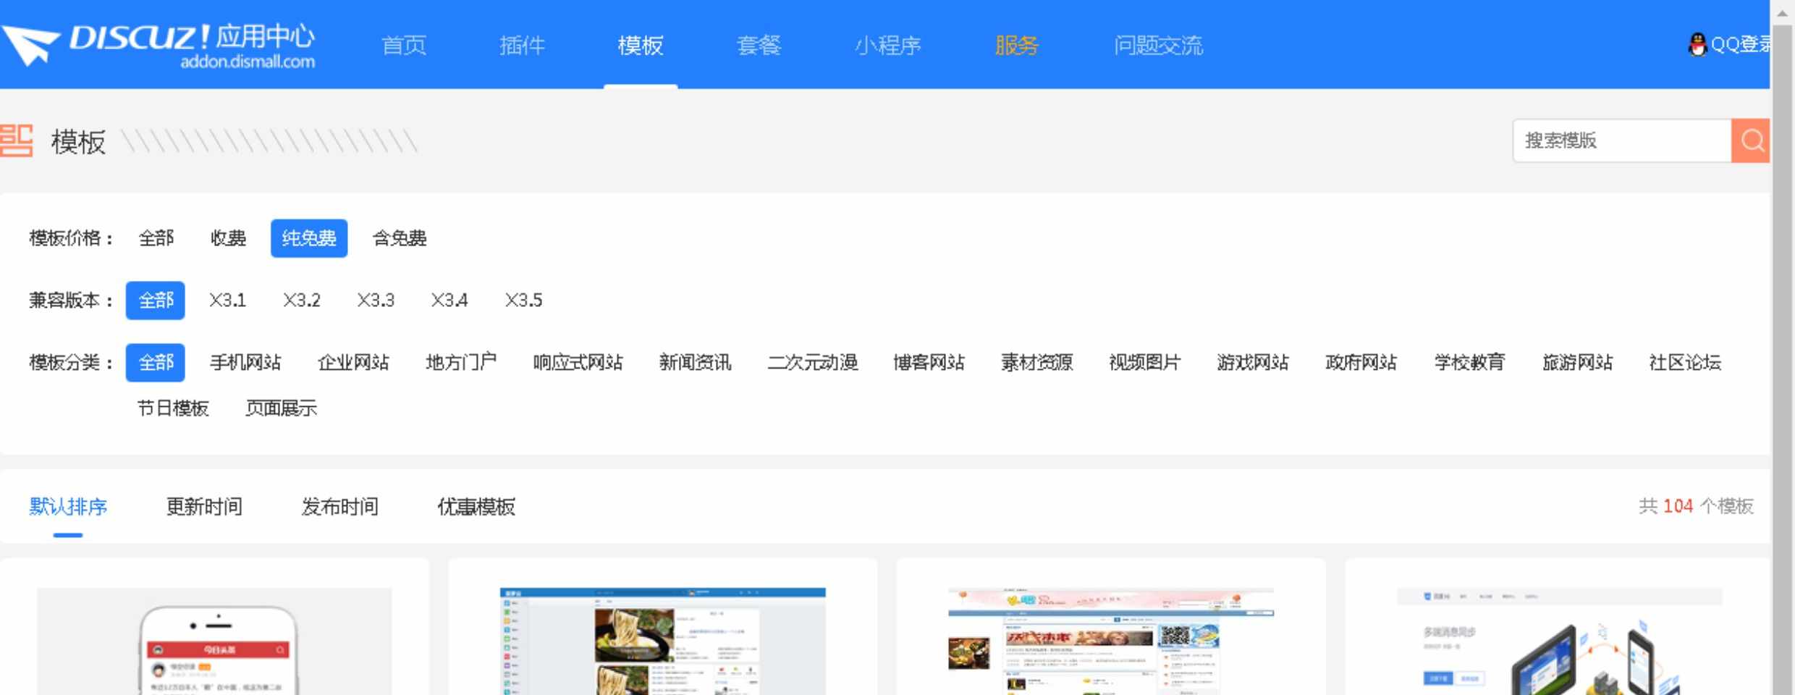Viewport: 1795px width, 695px height.
Task: Choose the 政府网站 category
Action: click(1361, 363)
